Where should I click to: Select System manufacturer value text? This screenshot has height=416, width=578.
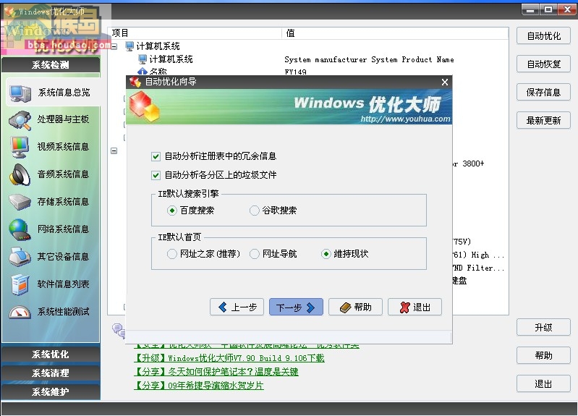click(x=369, y=60)
